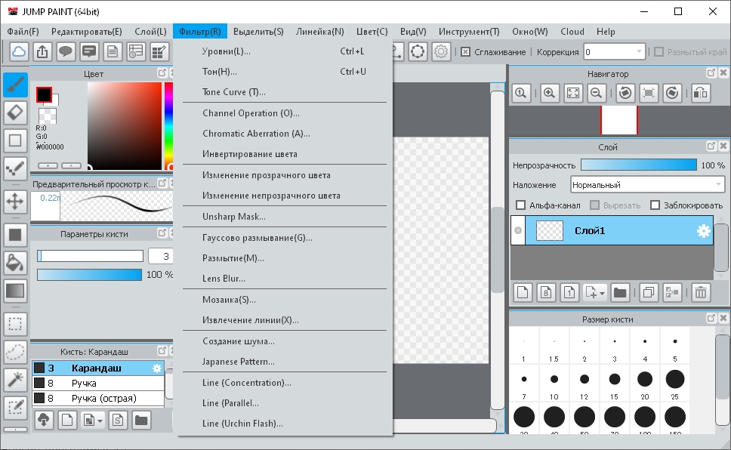The width and height of the screenshot is (731, 450).
Task: Toggle the Сглаживание checkbox
Action: click(465, 52)
